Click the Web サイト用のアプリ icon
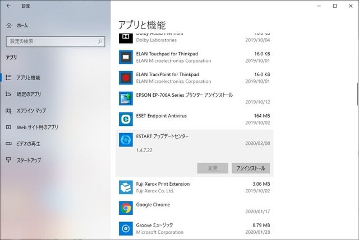Screen dimensions: 359x240 tap(8, 127)
